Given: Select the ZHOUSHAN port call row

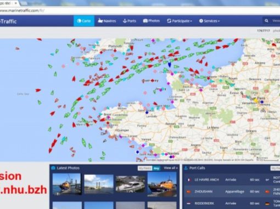Looking at the screenshot, I should point(232,191).
